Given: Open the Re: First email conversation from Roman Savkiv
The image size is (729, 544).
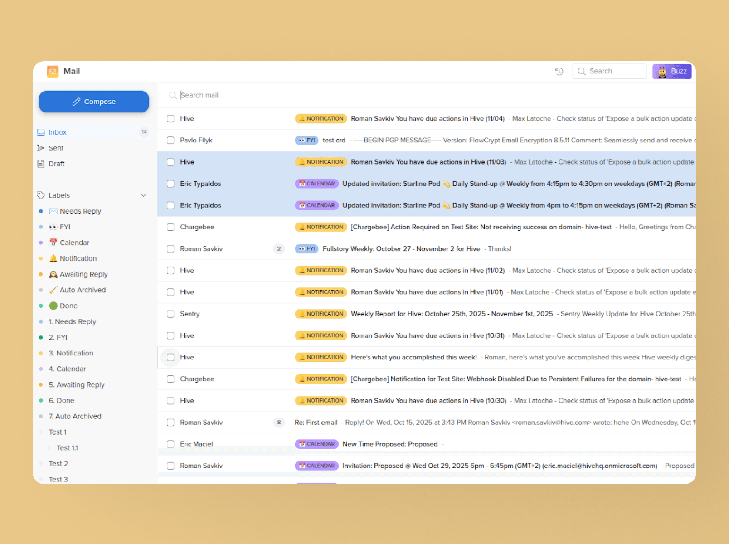Looking at the screenshot, I should click(x=316, y=422).
